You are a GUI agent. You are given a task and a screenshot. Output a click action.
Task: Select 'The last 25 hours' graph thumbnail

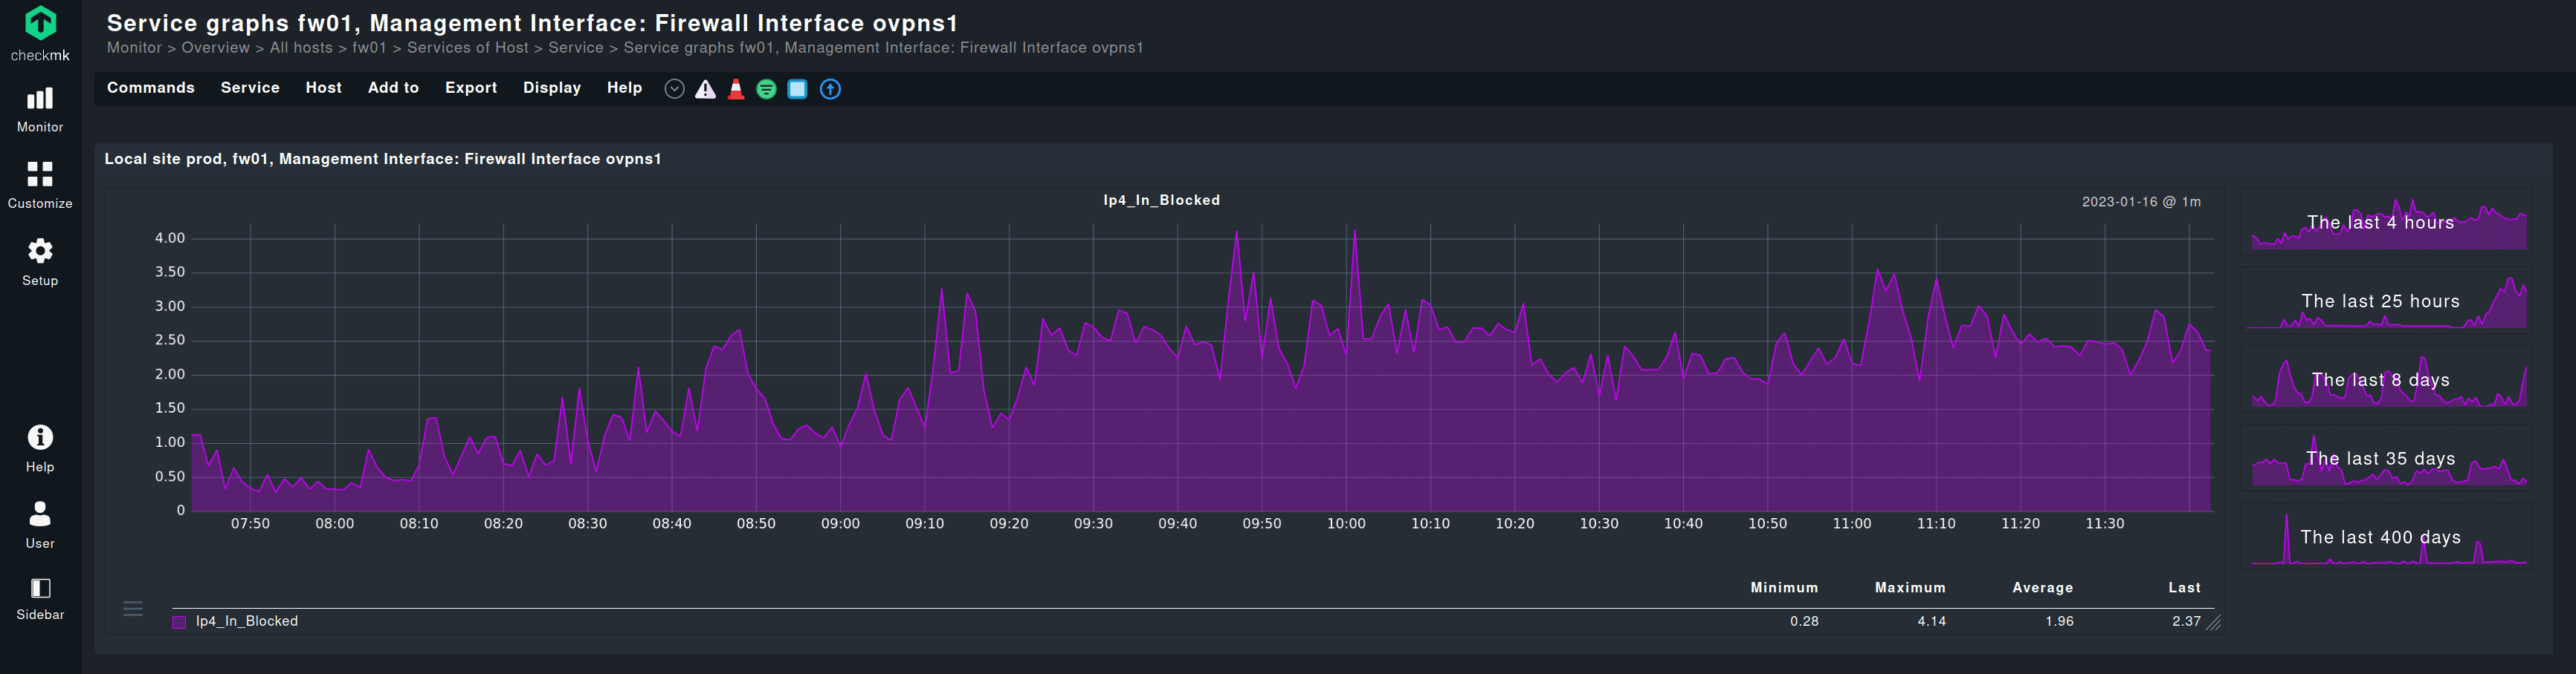pyautogui.click(x=2387, y=301)
